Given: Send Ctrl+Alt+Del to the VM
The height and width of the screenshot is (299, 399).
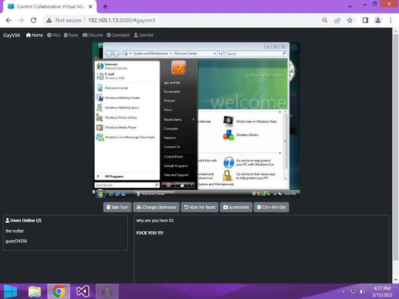Looking at the screenshot, I should (271, 207).
